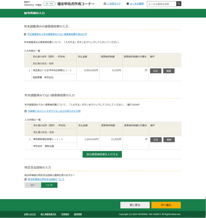The height and width of the screenshot is (218, 206).
Task: Click the magnifier search icon button
Action: [x=179, y=4]
